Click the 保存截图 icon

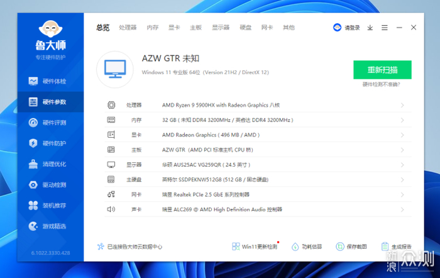[340, 247]
